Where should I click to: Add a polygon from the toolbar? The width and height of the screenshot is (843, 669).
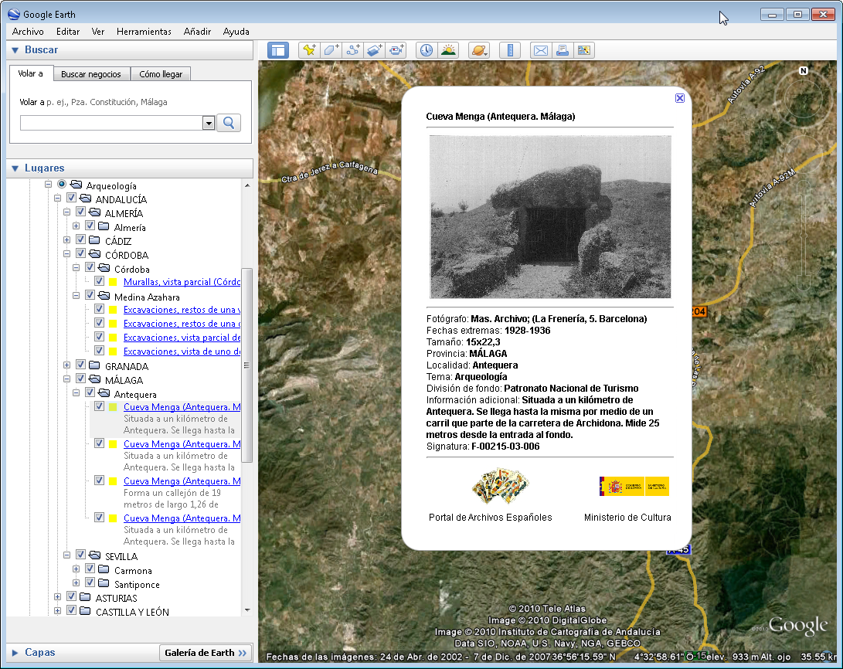coord(331,50)
